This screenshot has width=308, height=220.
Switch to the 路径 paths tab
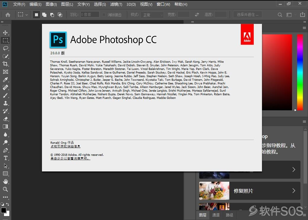click(x=229, y=215)
